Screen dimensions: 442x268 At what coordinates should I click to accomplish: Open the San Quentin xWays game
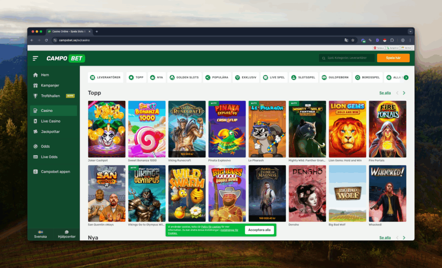tap(107, 194)
